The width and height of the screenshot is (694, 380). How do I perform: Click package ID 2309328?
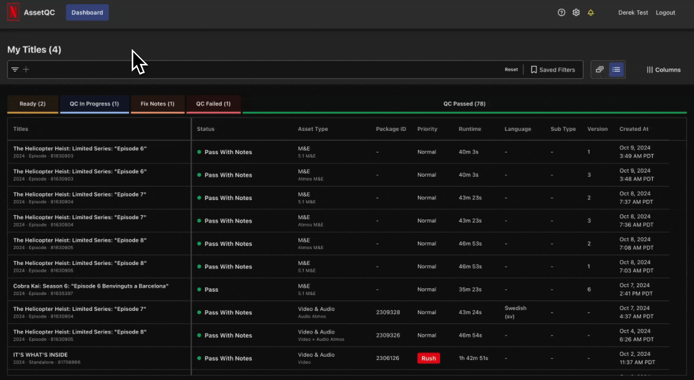point(388,312)
